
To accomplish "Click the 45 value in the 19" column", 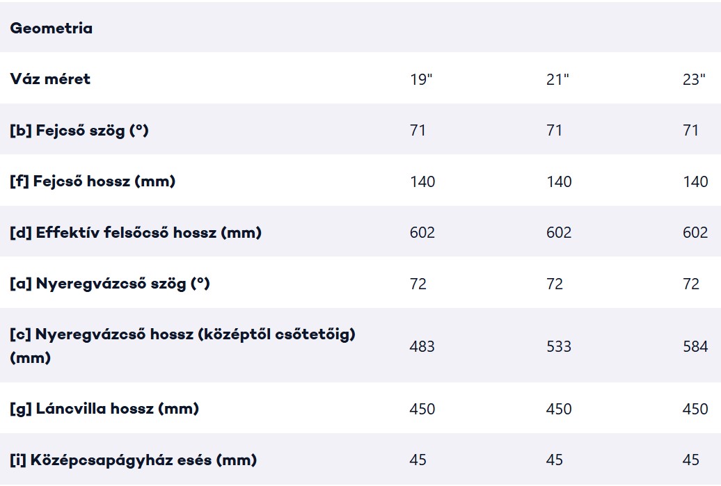I will 418,460.
